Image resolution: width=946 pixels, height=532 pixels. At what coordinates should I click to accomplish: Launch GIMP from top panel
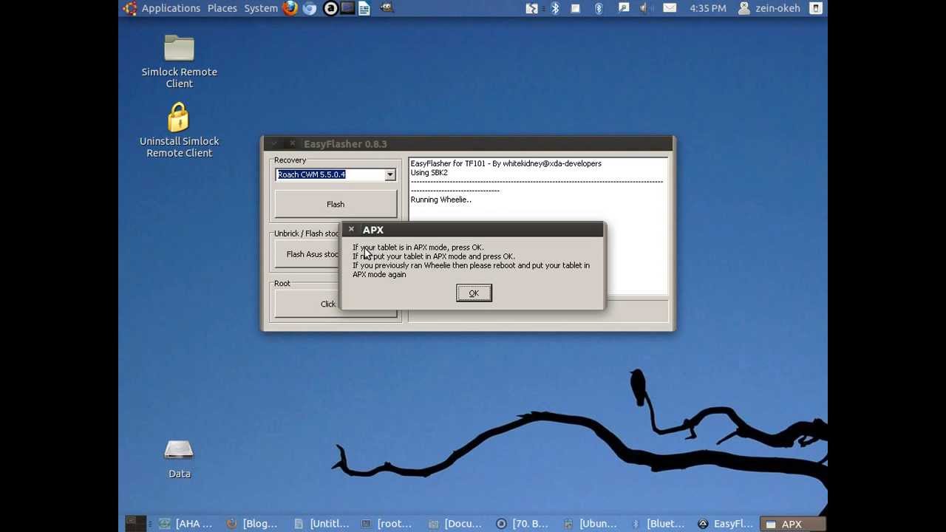click(386, 8)
